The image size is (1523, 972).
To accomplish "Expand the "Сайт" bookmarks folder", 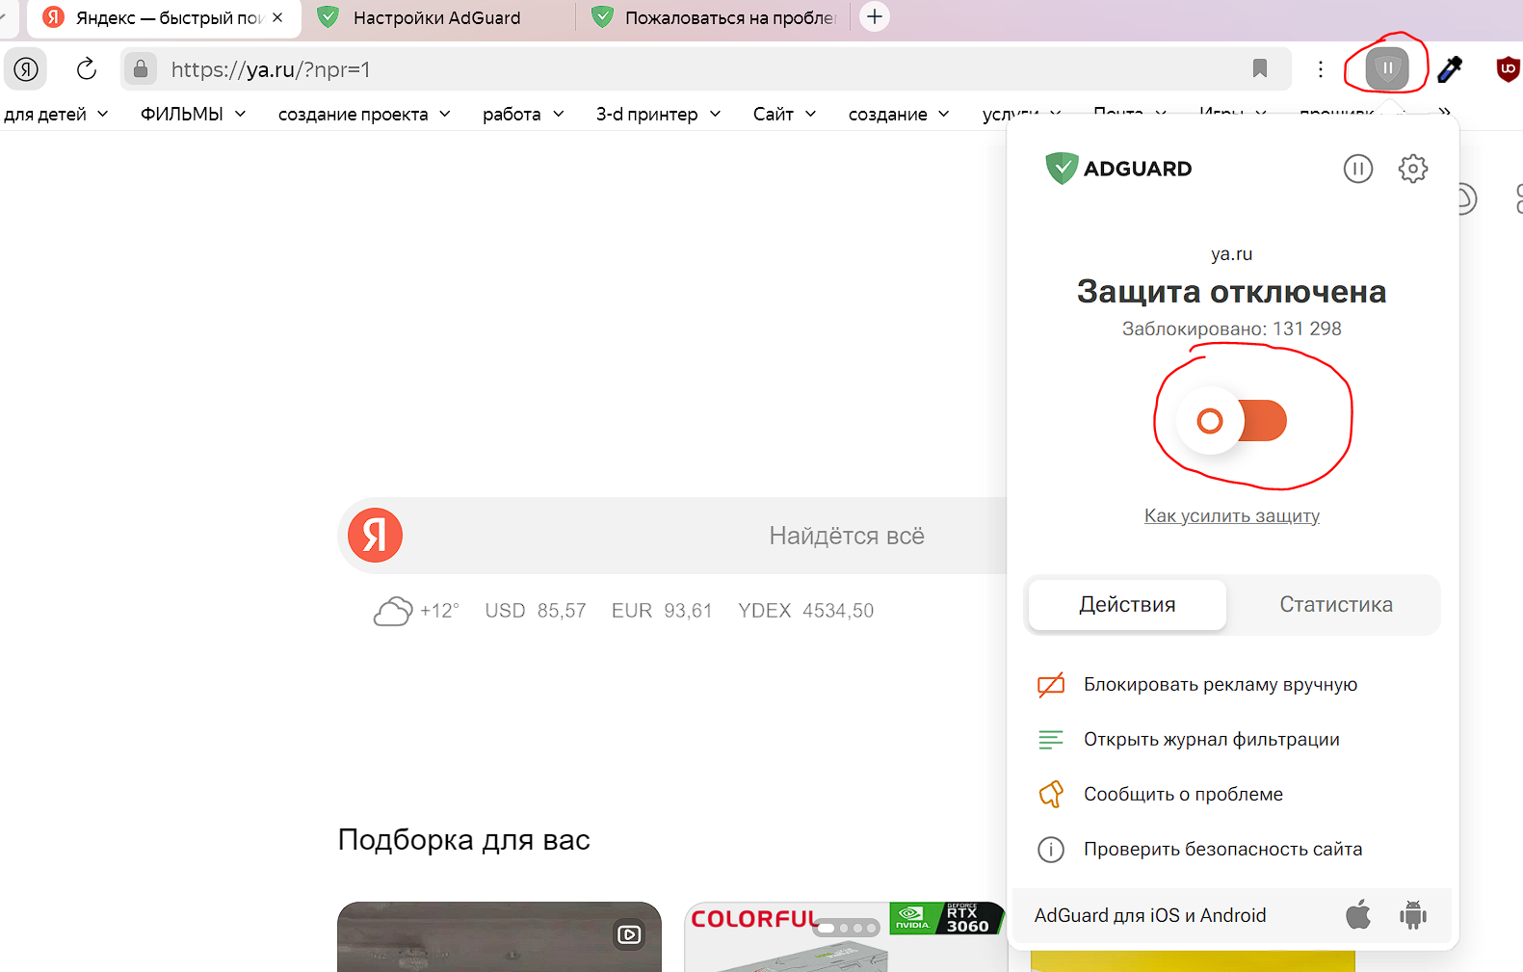I will tap(784, 114).
